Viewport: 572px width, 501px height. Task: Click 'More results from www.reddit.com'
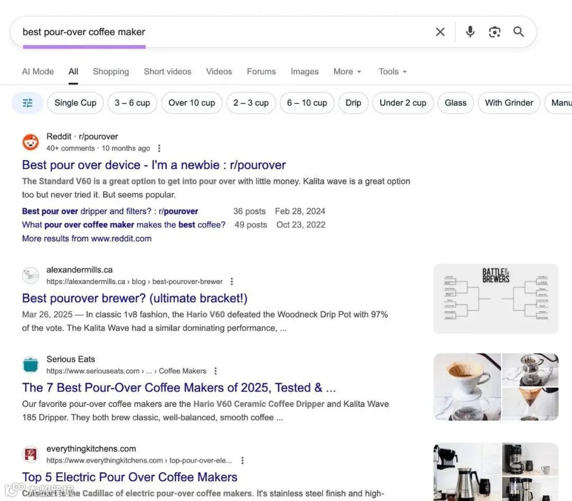[87, 239]
